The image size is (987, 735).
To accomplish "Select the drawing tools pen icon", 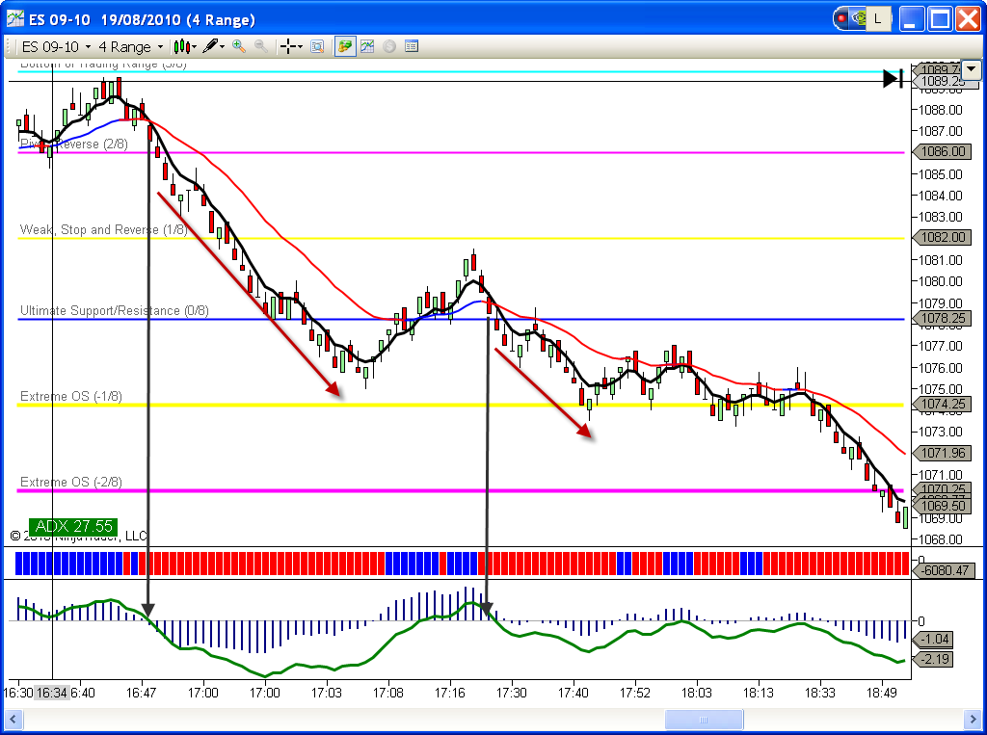I will point(210,46).
